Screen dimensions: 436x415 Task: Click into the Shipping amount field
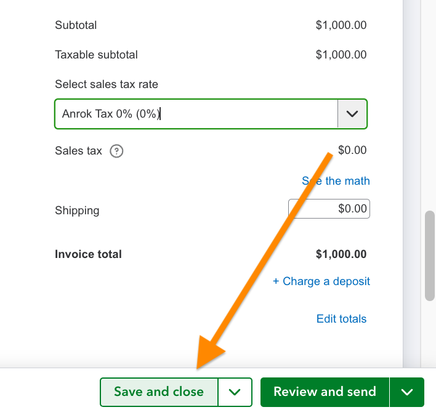[329, 209]
